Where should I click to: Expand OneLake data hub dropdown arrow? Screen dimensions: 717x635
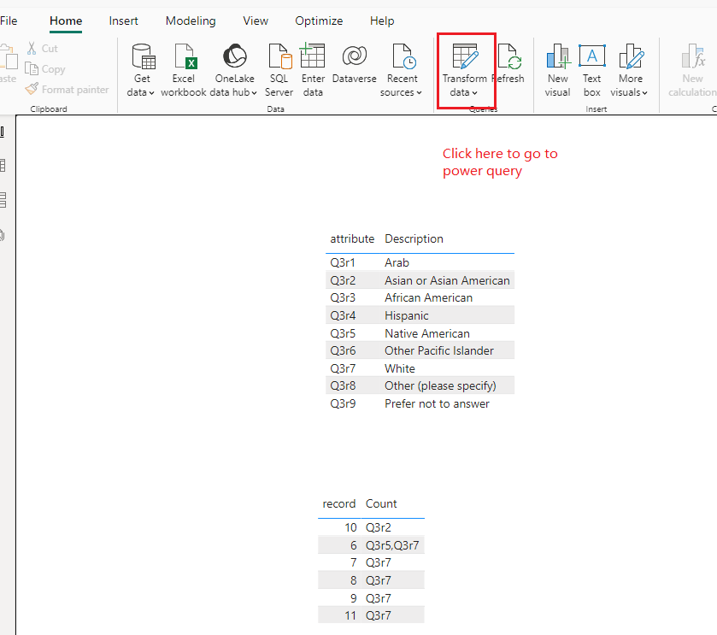tap(255, 93)
